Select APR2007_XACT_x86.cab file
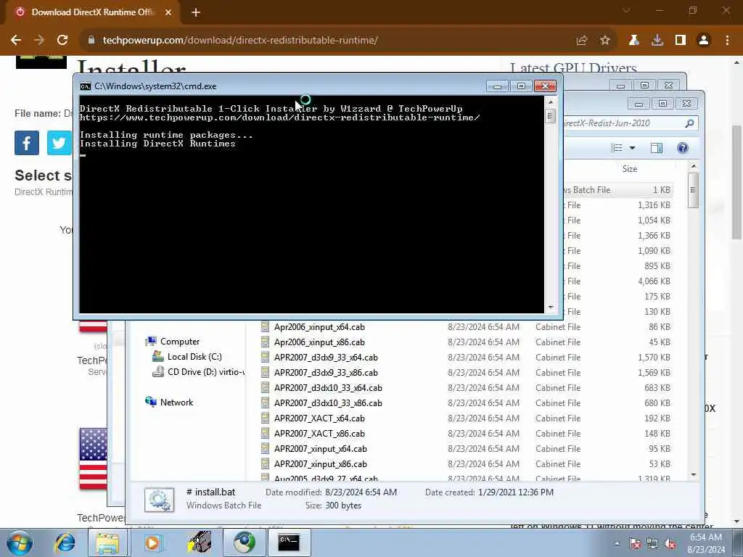This screenshot has height=557, width=743. pyautogui.click(x=319, y=434)
